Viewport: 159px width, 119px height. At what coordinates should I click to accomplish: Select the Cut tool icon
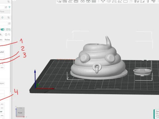pyautogui.click(x=125, y=1)
